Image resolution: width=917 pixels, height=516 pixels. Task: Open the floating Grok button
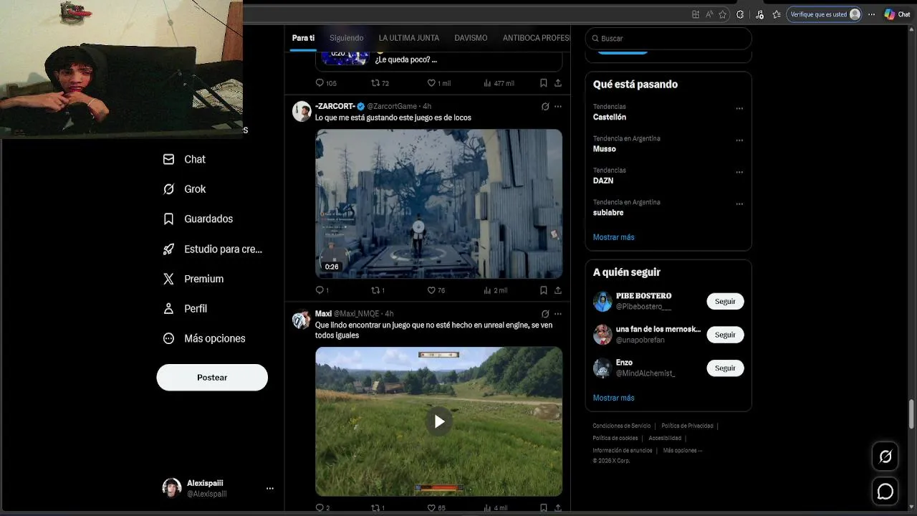pyautogui.click(x=885, y=457)
